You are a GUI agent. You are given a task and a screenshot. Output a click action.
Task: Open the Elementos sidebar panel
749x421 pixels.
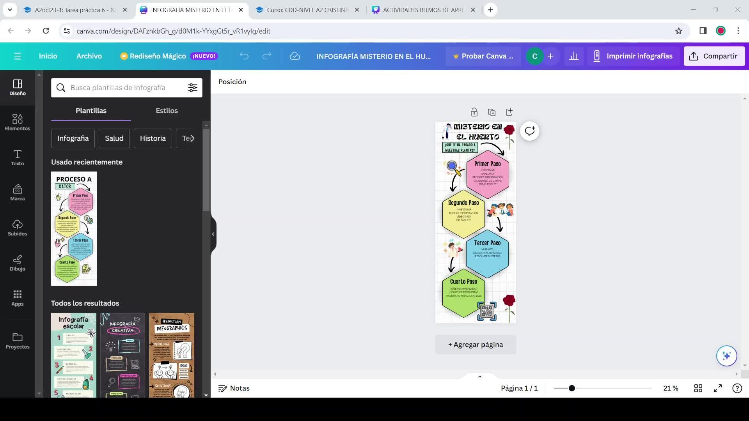[17, 122]
